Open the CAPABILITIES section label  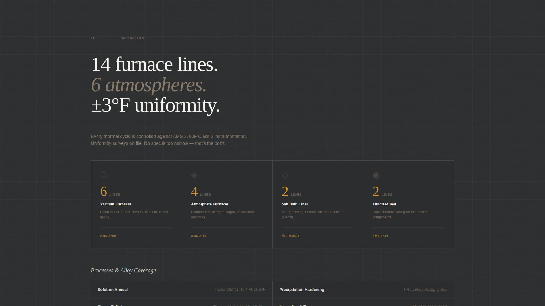(132, 38)
